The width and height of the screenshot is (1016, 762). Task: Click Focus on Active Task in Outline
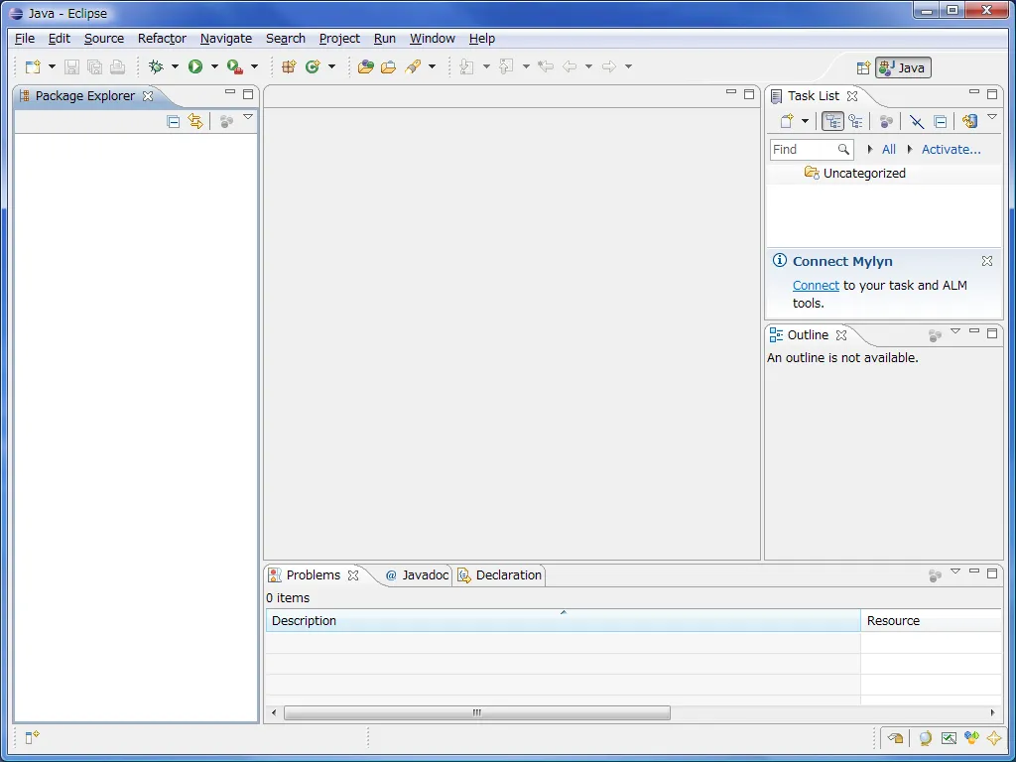(935, 335)
